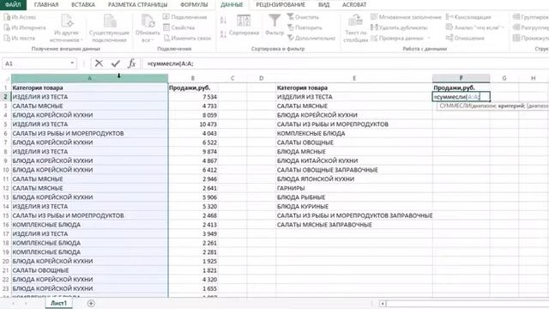Viewport: 549px width, 309px height.
Task: Click cell БЛЮДА КУРИНЫЕ
Action: [x=354, y=206]
